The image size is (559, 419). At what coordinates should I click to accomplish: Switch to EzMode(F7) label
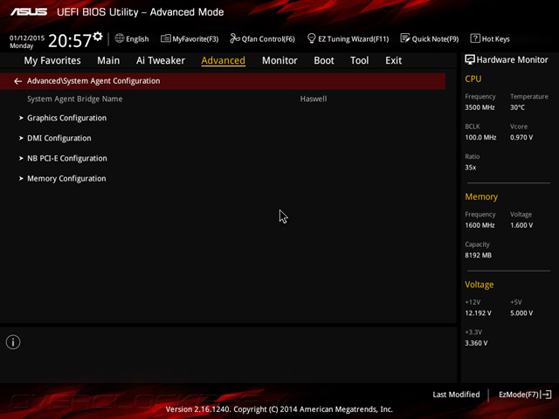(519, 395)
